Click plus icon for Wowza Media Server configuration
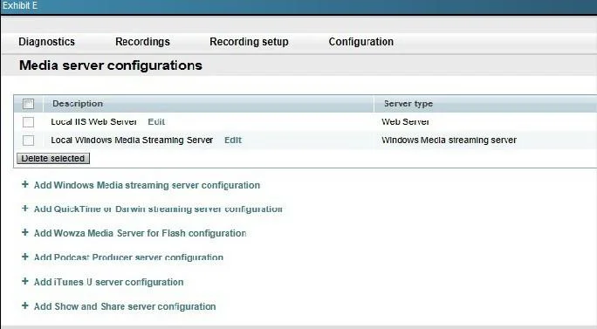This screenshot has width=597, height=329. [x=25, y=233]
